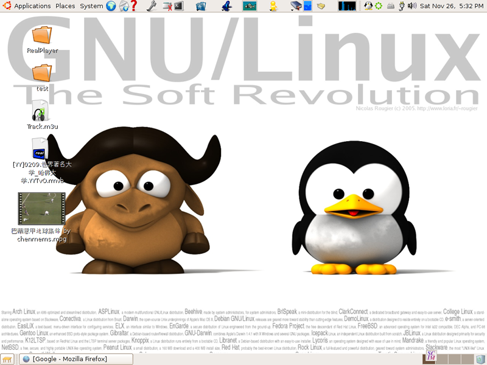
Task: Select the RealPlayer folder on desktop
Action: point(42,40)
